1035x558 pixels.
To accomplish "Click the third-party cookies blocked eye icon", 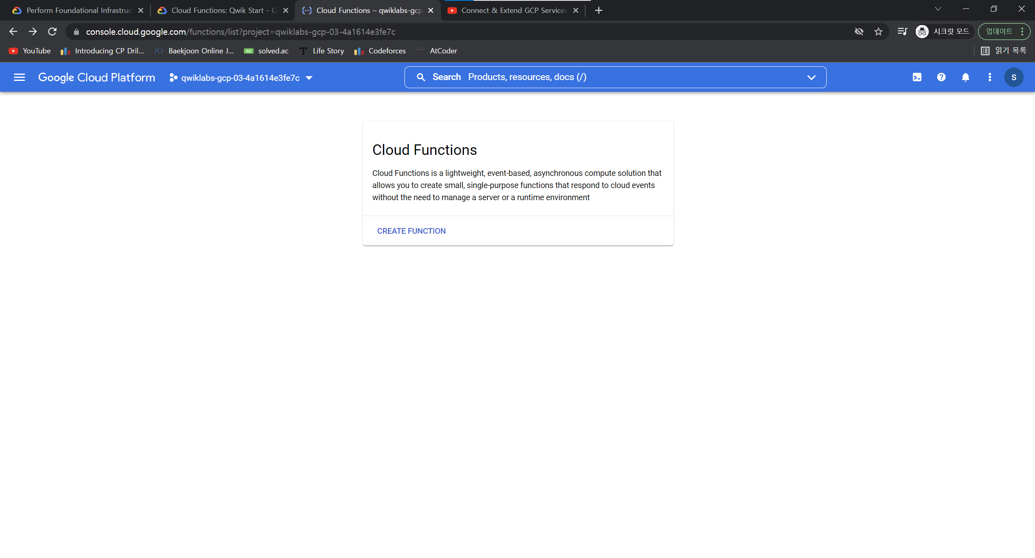I will tap(859, 32).
